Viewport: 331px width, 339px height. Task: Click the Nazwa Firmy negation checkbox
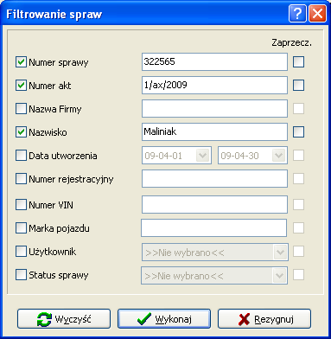(298, 108)
